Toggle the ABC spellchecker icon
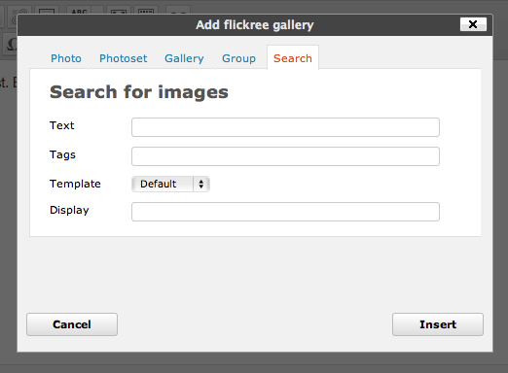This screenshot has width=508, height=373. [x=79, y=11]
